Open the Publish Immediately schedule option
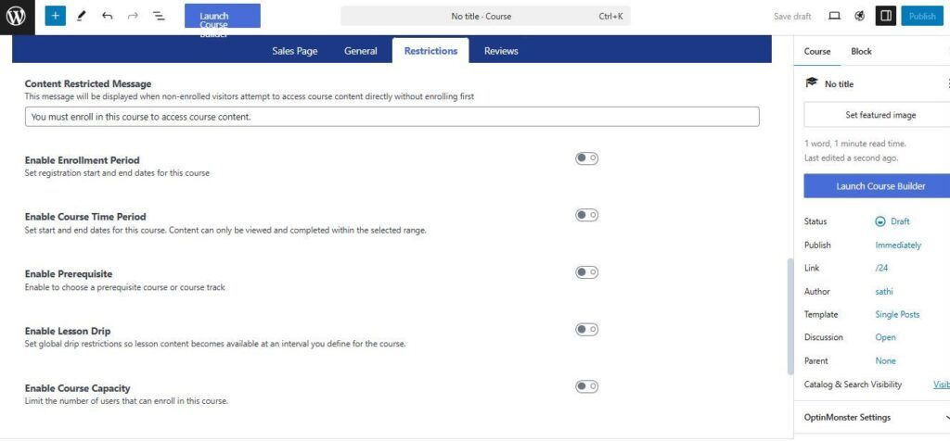The width and height of the screenshot is (950, 441). point(898,245)
